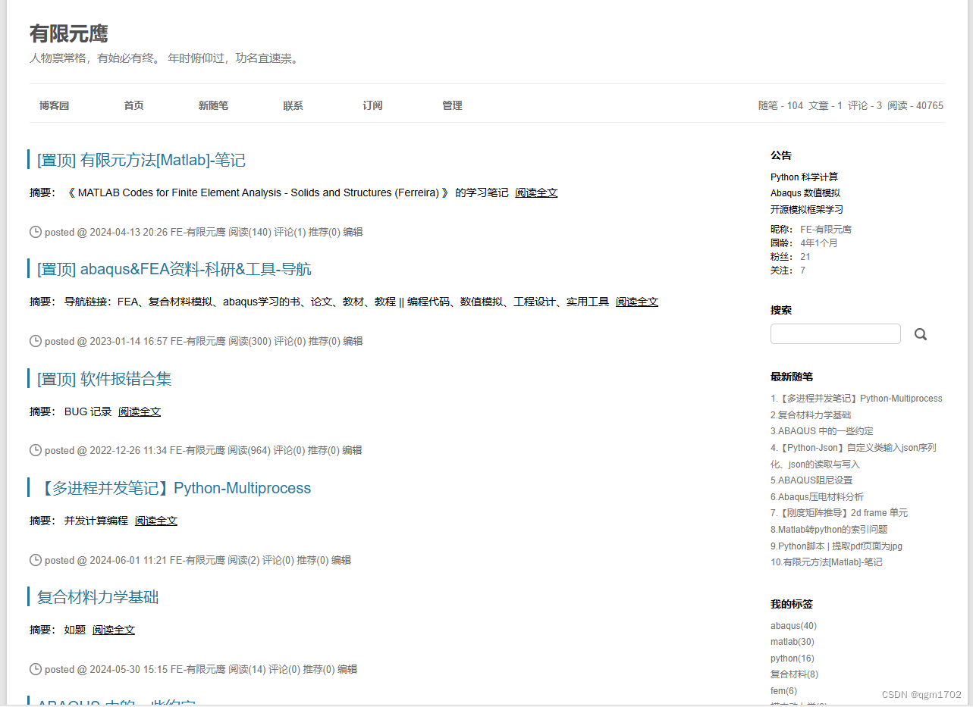The image size is (973, 707).
Task: Click 阅读全文 for the Matlab notes post
Action: 536,192
